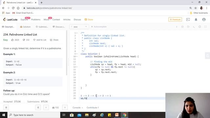Go to next problem arrow
The height and width of the screenshot is (118, 210).
[65, 108]
